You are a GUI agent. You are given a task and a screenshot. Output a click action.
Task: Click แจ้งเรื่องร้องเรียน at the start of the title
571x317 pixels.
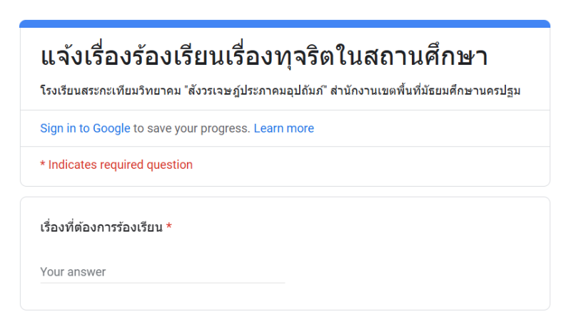(131, 57)
